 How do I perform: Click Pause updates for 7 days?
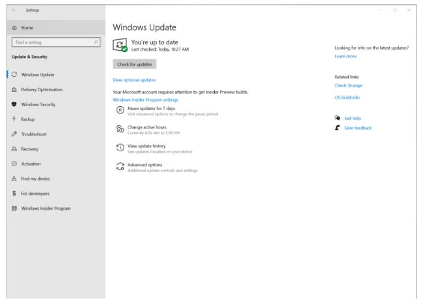167,111
